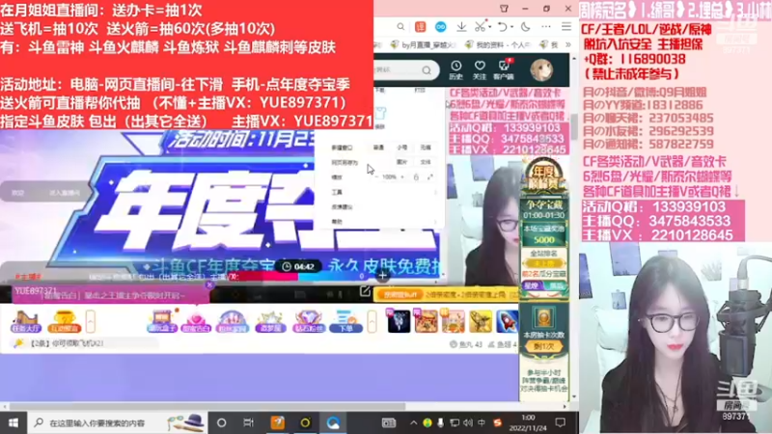Select 网页另存为 in browser menu
Screen dimensions: 772x434
[x=345, y=162]
